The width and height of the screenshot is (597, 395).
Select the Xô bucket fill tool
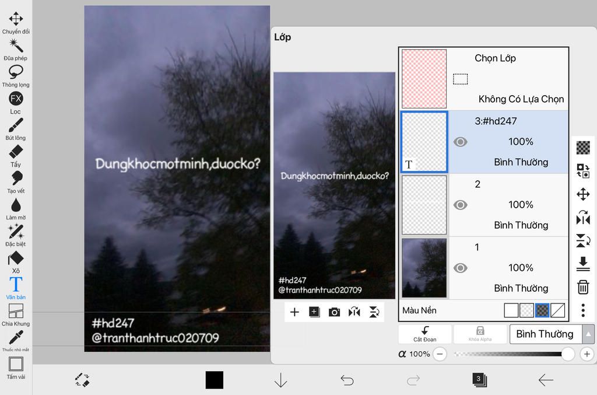coord(16,263)
